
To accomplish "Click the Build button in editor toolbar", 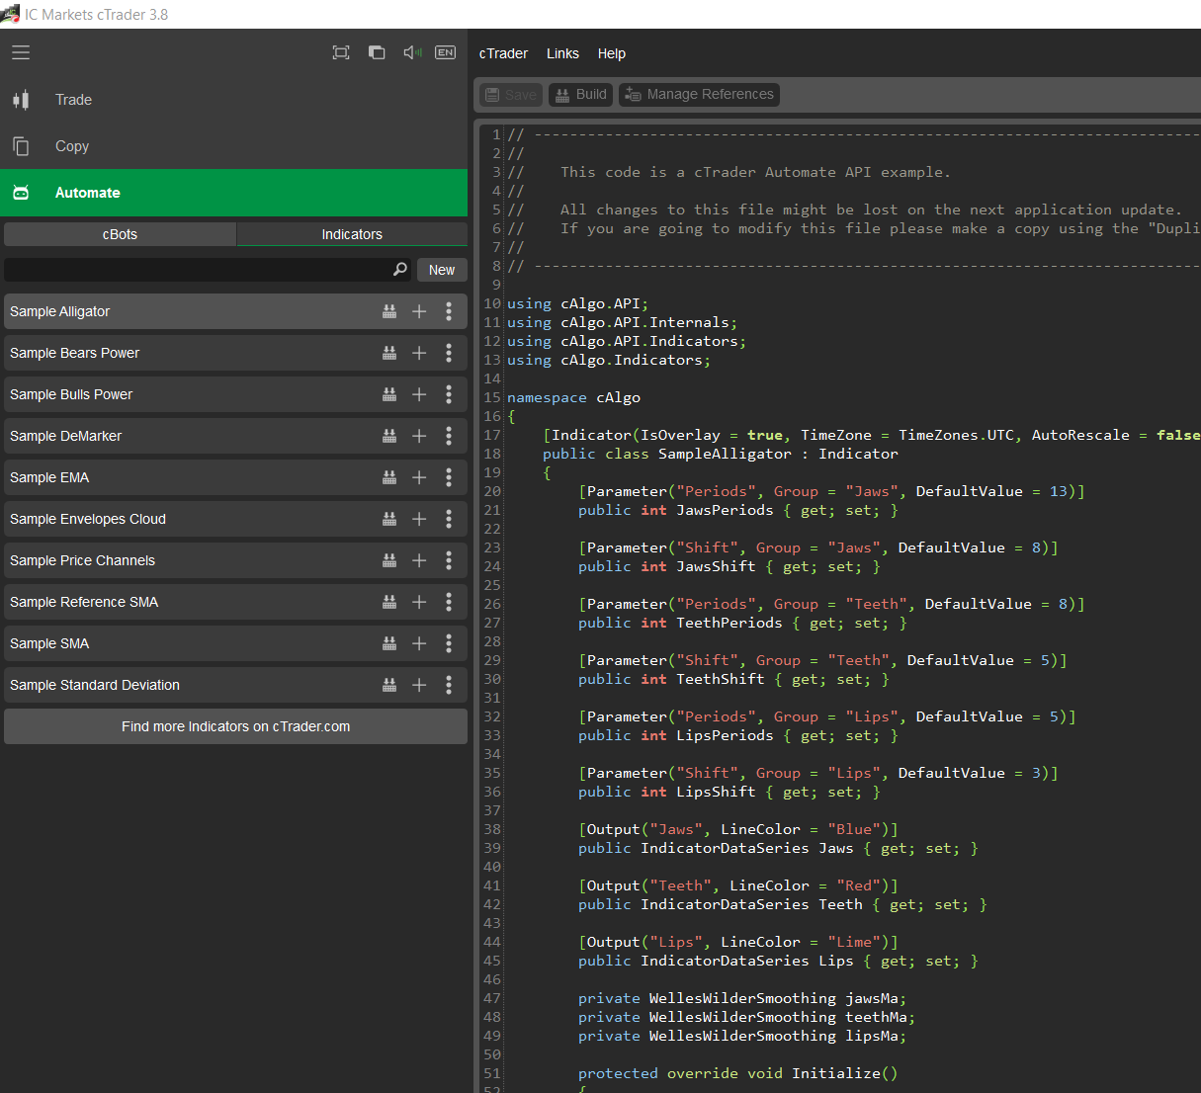I will point(581,95).
